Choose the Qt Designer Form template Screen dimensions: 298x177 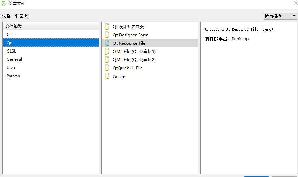pyautogui.click(x=150, y=35)
